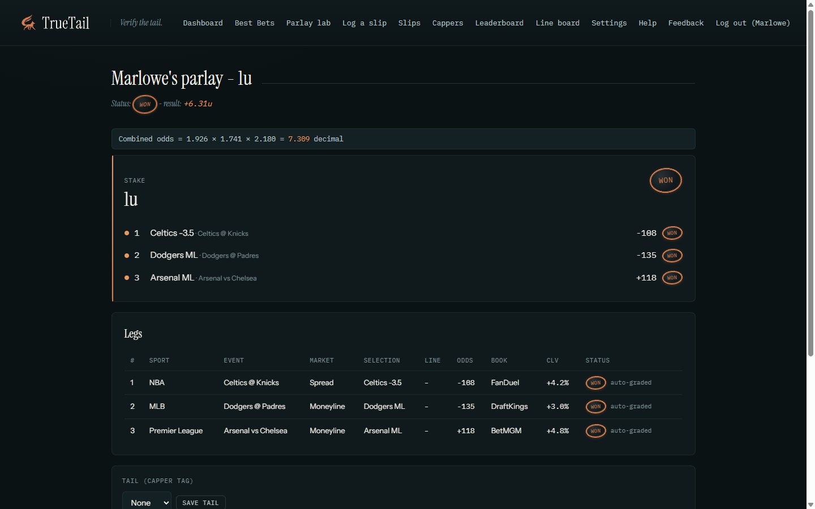Click orange bullet of Celtics -3.5 leg
Viewport: 815px width, 509px height.
pos(127,233)
